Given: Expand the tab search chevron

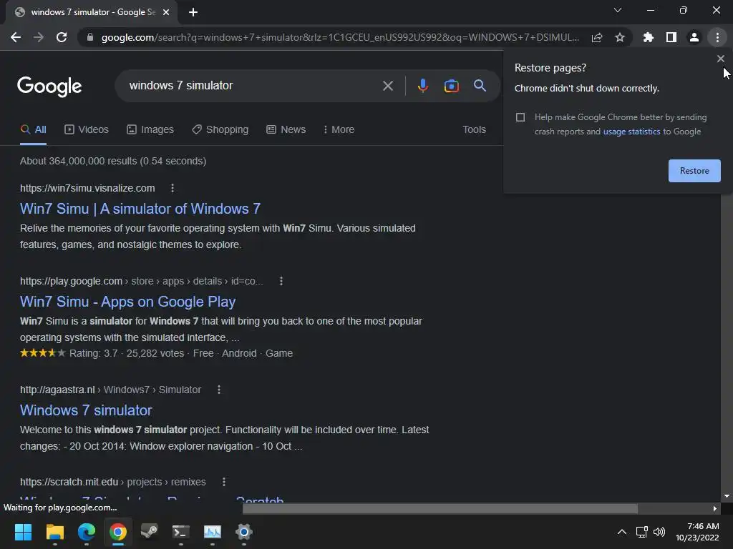Looking at the screenshot, I should tap(618, 10).
